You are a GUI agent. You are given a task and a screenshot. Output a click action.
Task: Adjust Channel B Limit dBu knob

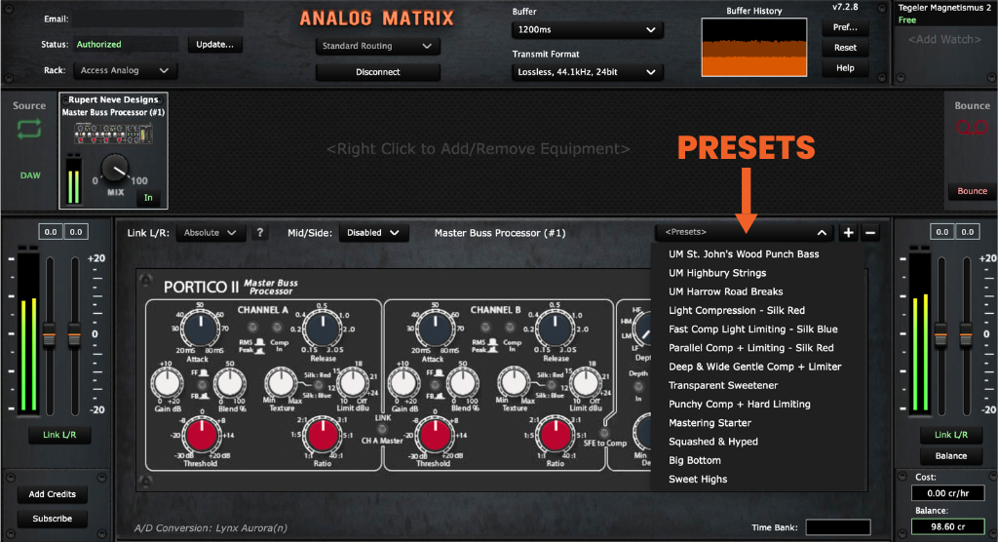tap(585, 383)
